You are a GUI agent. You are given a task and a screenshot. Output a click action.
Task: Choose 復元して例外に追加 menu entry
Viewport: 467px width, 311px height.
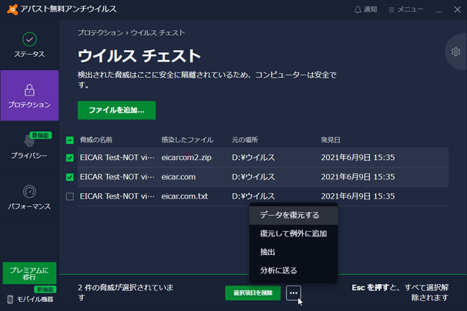click(294, 233)
